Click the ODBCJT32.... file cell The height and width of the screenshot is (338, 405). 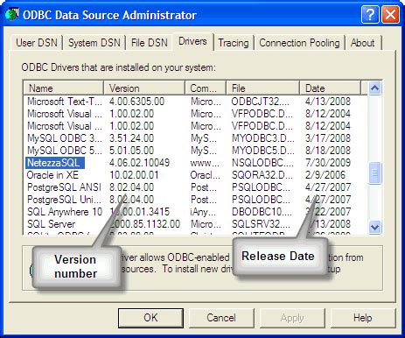tap(261, 102)
